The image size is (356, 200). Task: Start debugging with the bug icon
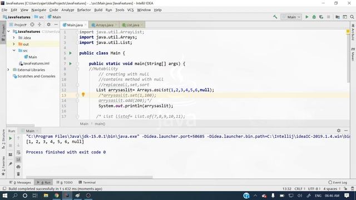click(x=314, y=17)
